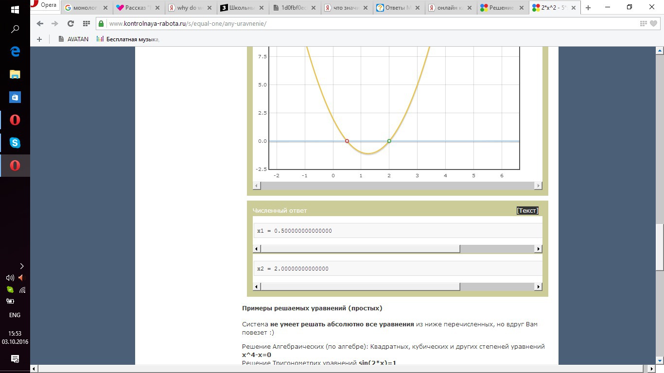The height and width of the screenshot is (373, 664).
Task: Click the green padlock security icon
Action: pos(101,23)
